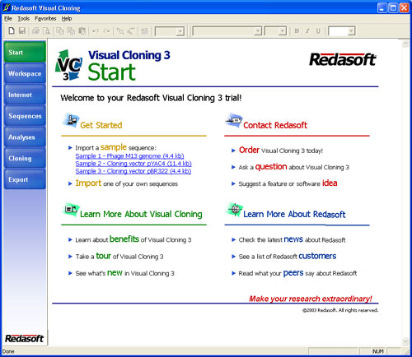412x357 pixels.
Task: Open the font size dropdown beside Bold
Action: [275, 31]
